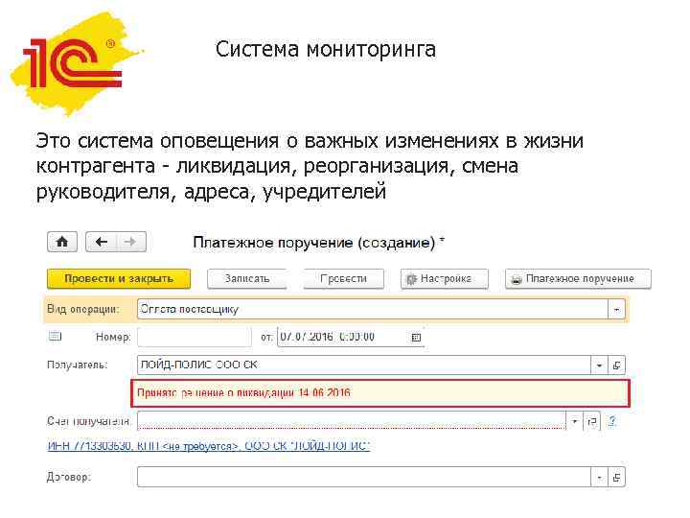Viewport: 690px width, 518px height.
Task: Expand the Получатель dropdown arrow
Action: coord(599,365)
